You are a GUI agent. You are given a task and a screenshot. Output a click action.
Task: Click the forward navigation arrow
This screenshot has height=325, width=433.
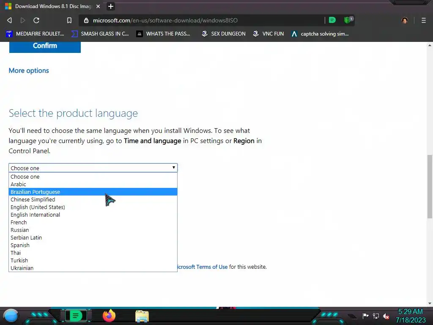click(23, 20)
